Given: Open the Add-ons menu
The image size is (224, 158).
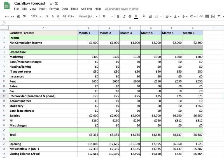Looking at the screenshot, I should pyautogui.click(x=86, y=9).
